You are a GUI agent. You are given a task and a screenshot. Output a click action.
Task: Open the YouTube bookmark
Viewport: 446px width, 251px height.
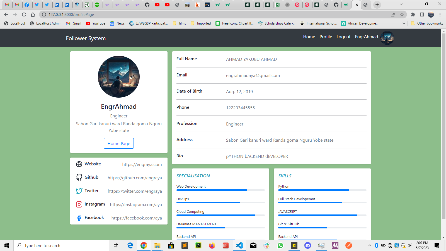pos(95,23)
